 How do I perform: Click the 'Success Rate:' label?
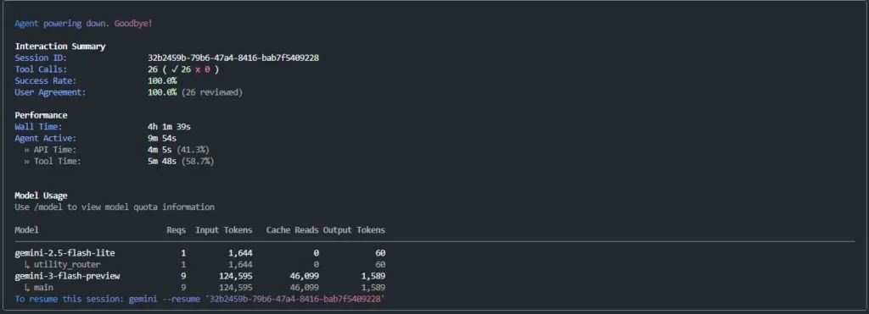(x=46, y=80)
